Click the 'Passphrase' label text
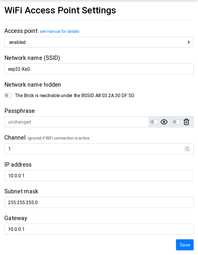This screenshot has width=198, height=255. [x=19, y=111]
